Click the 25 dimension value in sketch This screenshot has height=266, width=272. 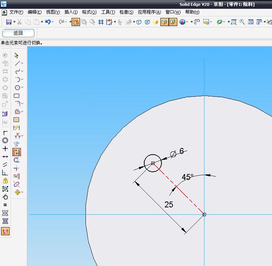[x=169, y=205]
